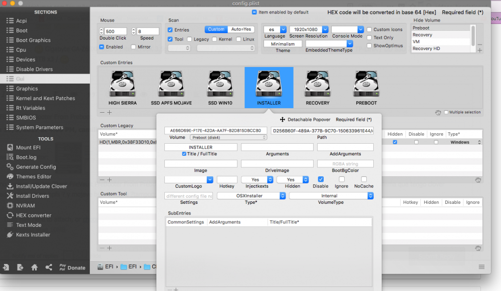
Task: Select the INSTALLER custom entry drive
Action: click(269, 88)
